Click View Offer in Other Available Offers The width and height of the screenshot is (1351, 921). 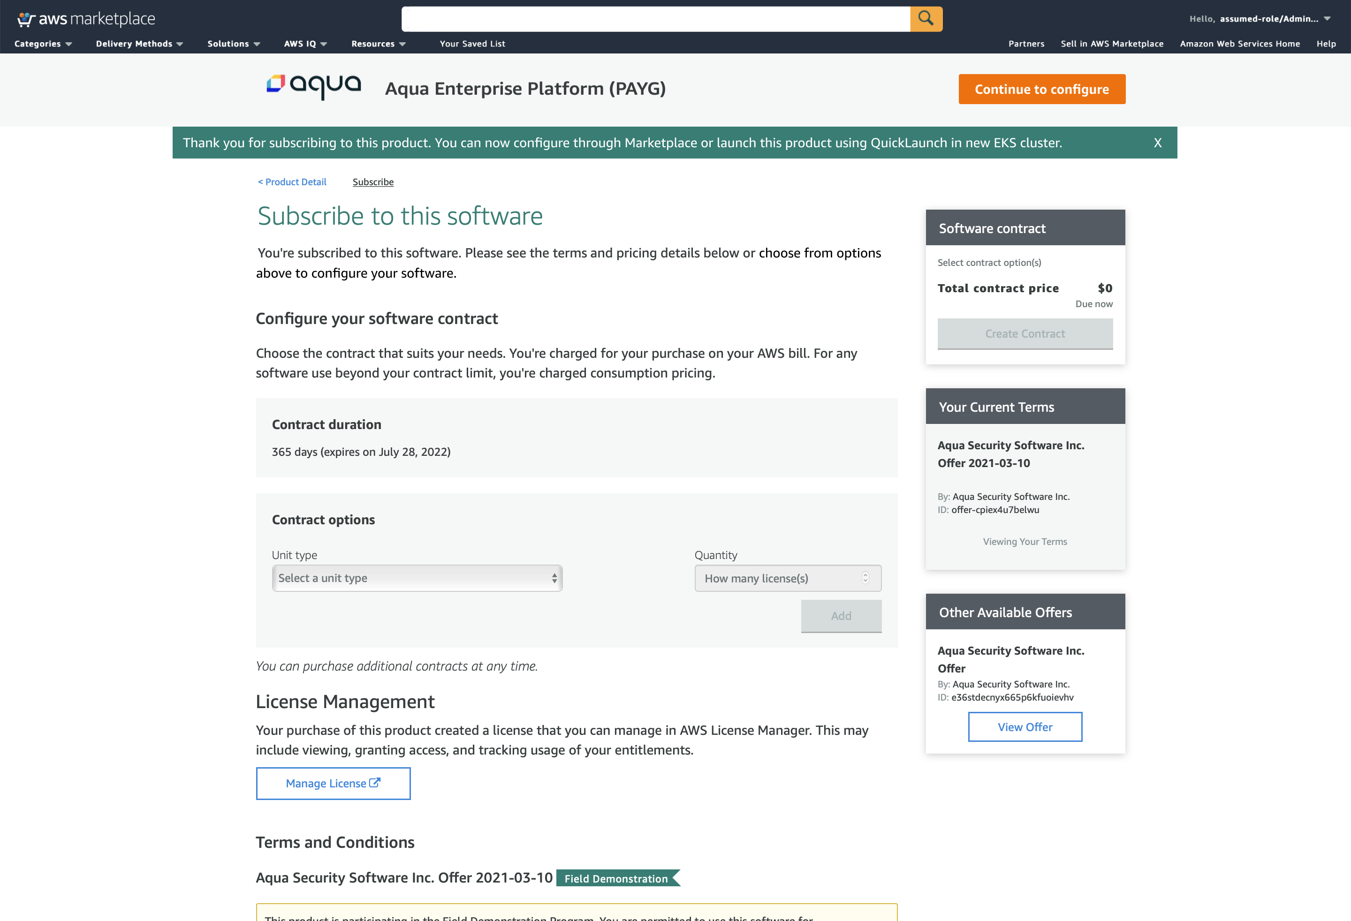pos(1025,727)
